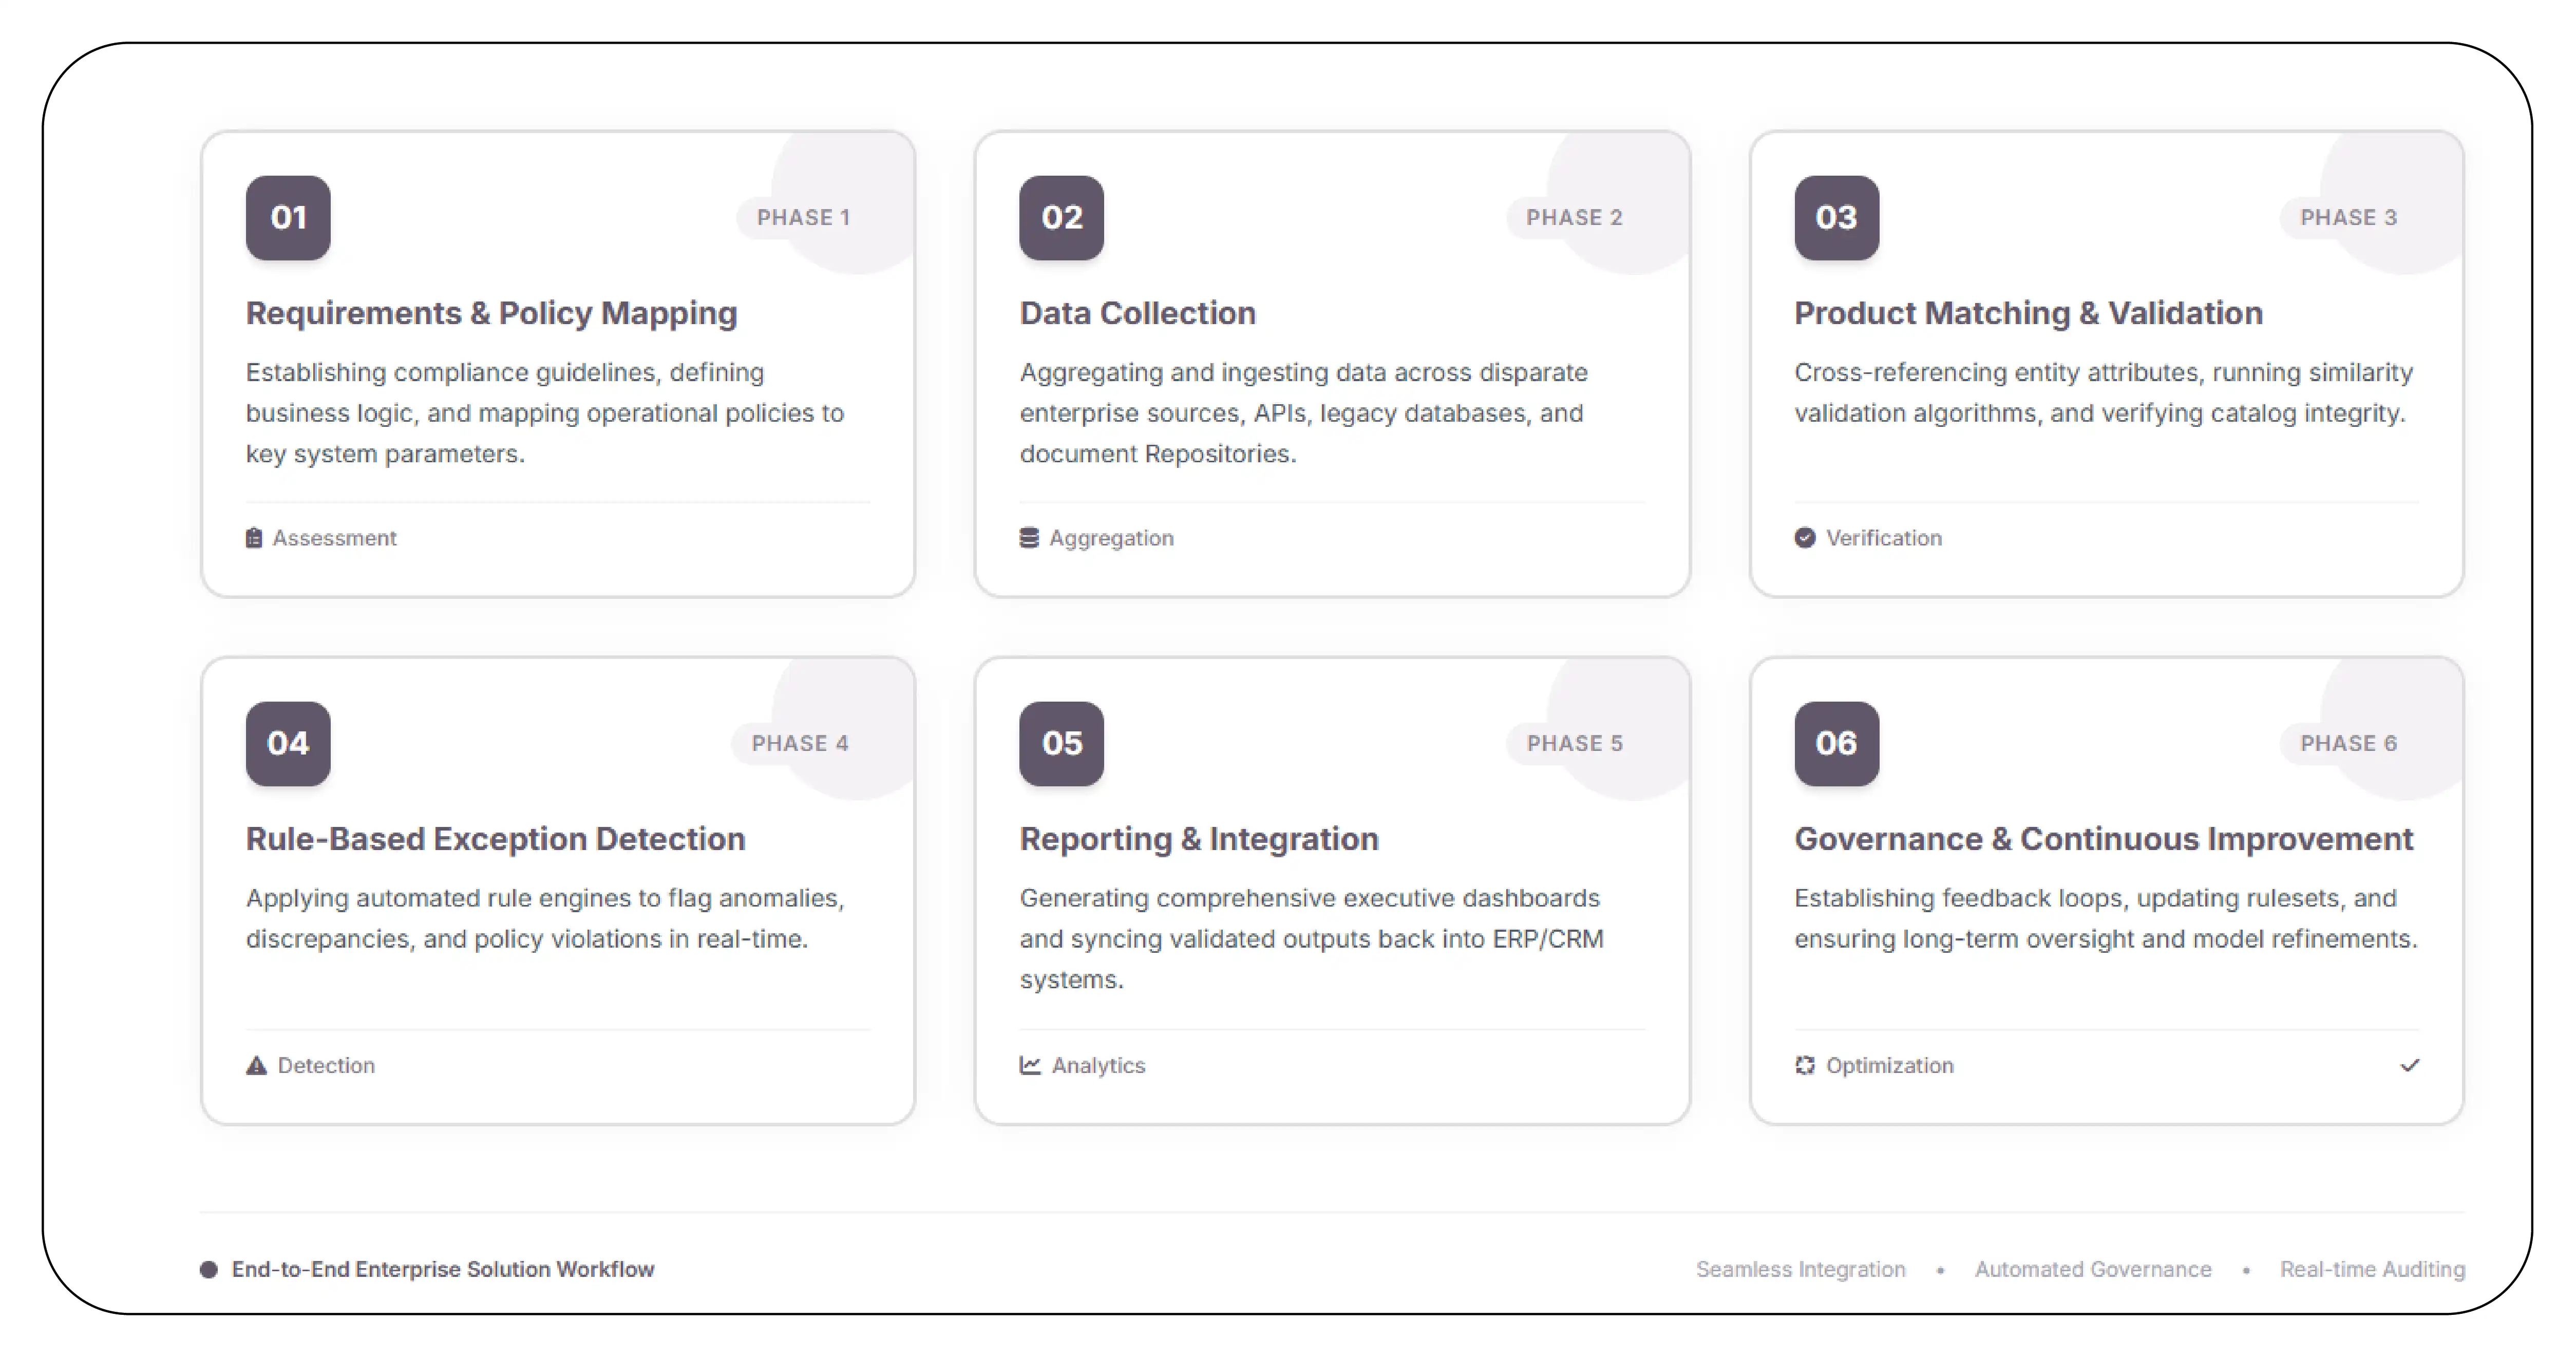Click the 03 step number badge

1837,218
